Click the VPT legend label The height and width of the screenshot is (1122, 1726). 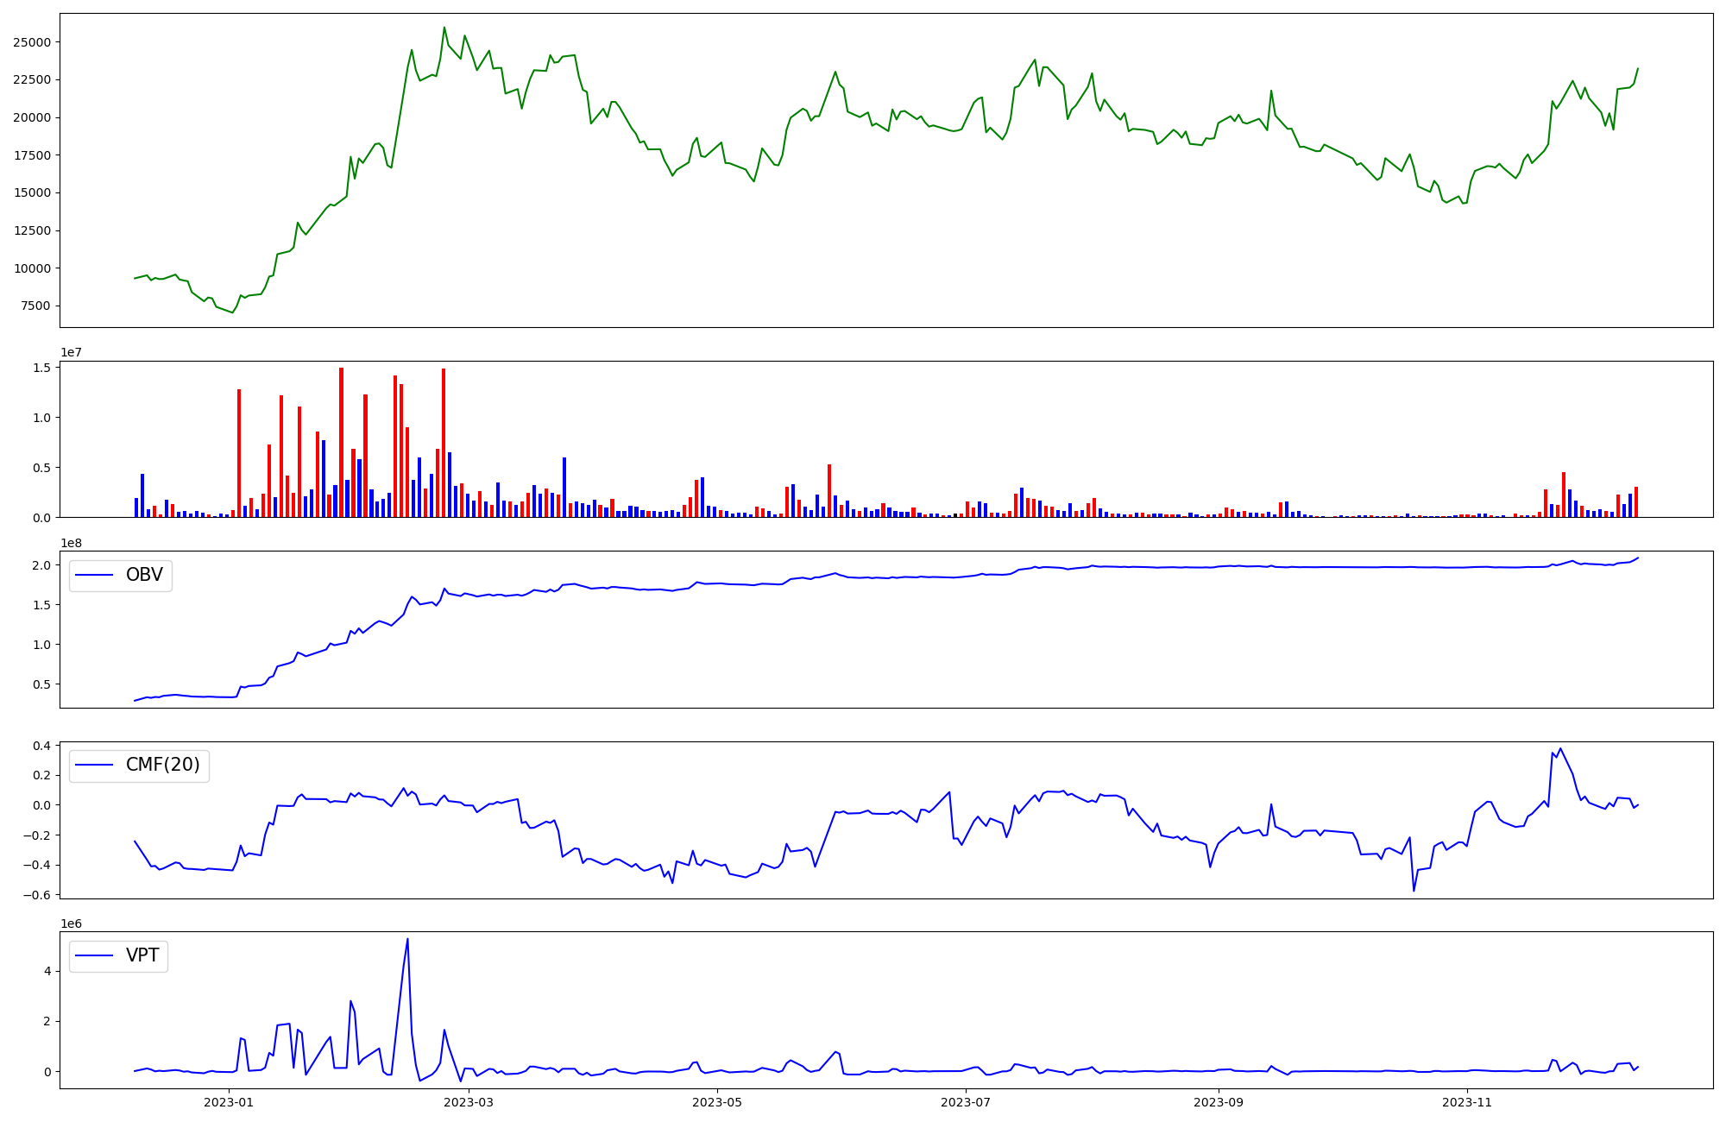142,955
